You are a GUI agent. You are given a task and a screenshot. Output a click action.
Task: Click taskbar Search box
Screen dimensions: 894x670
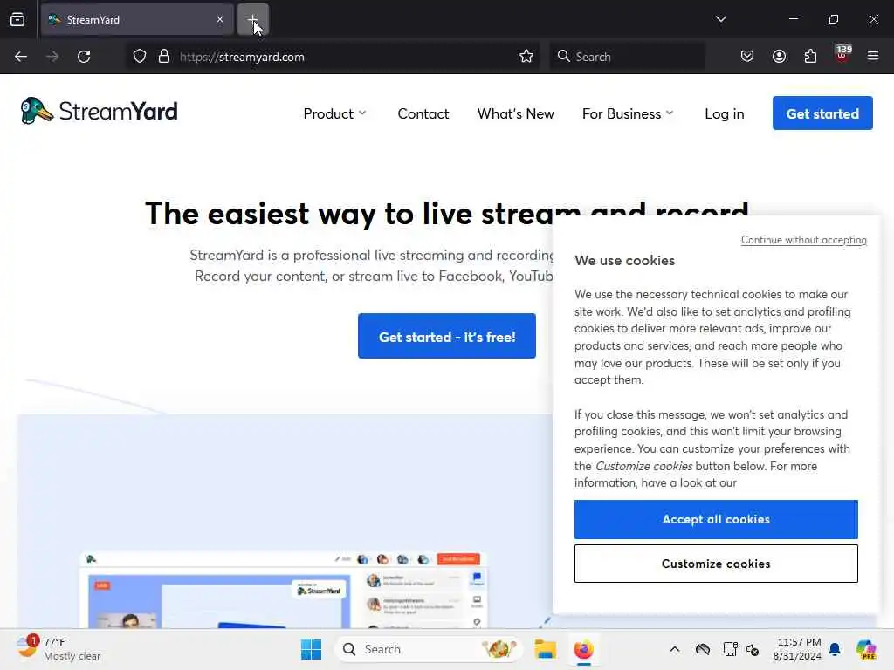428,649
